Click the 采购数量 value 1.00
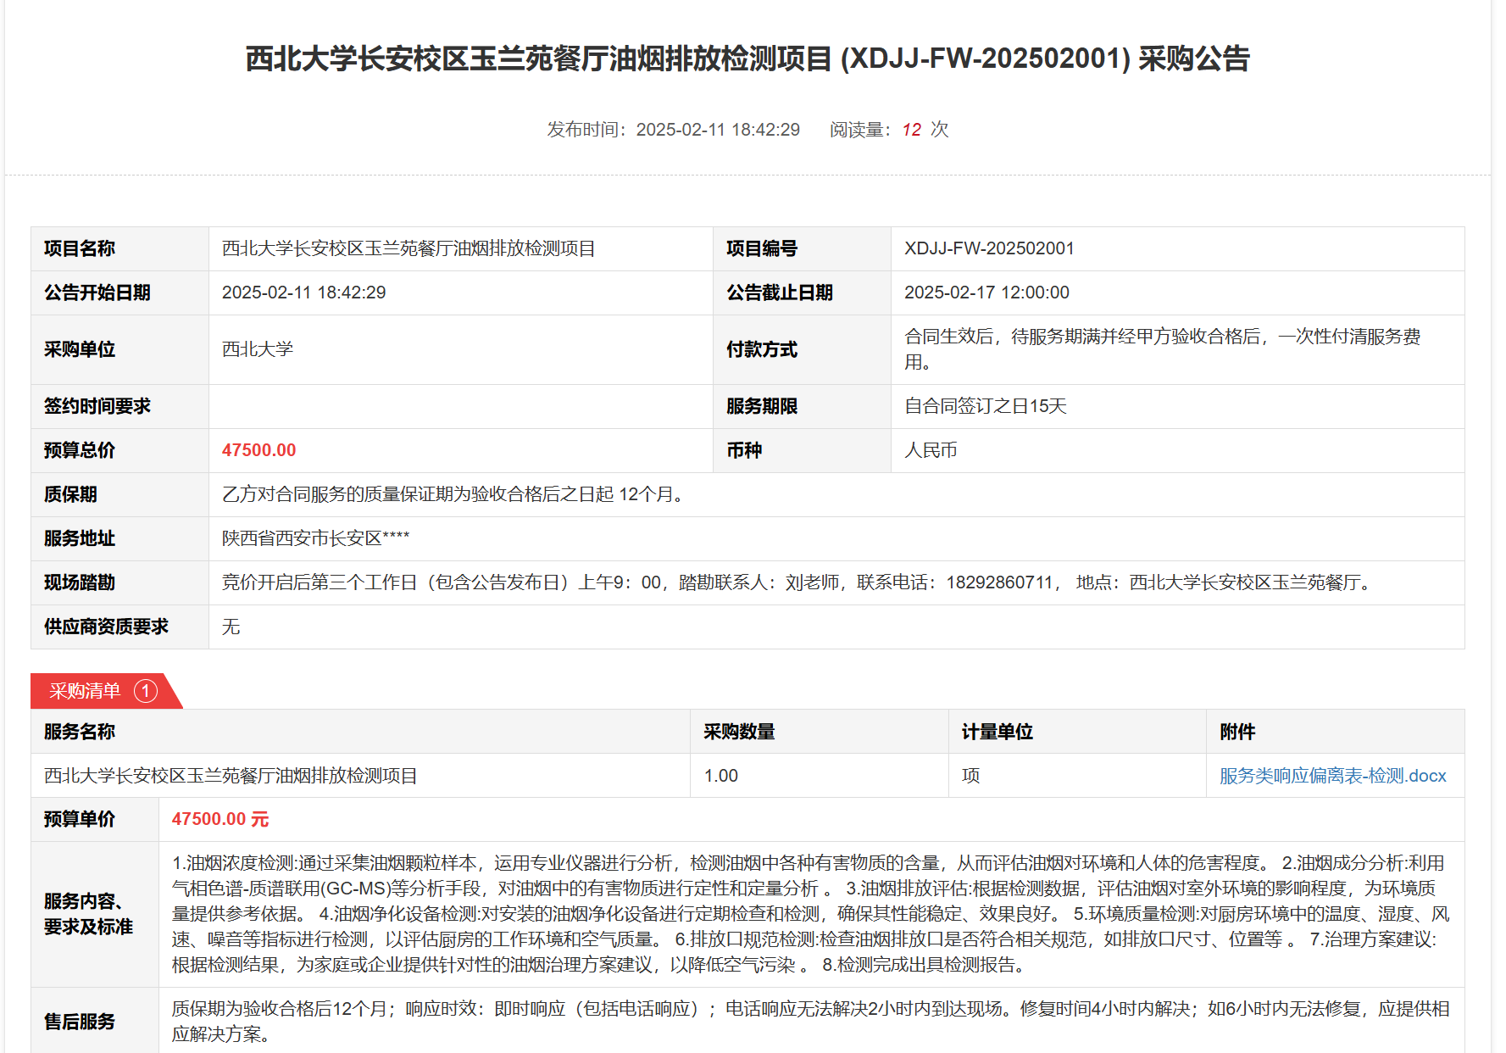Image resolution: width=1506 pixels, height=1053 pixels. 720,776
